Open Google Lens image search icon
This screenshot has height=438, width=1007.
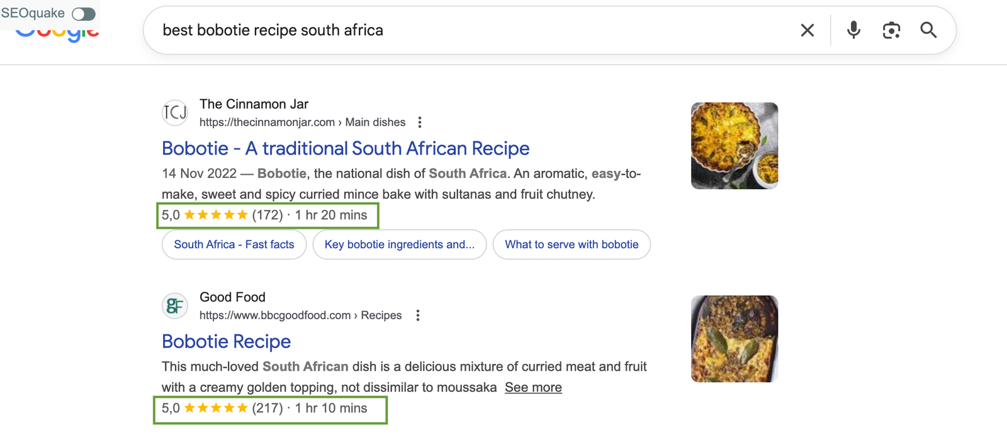tap(891, 30)
